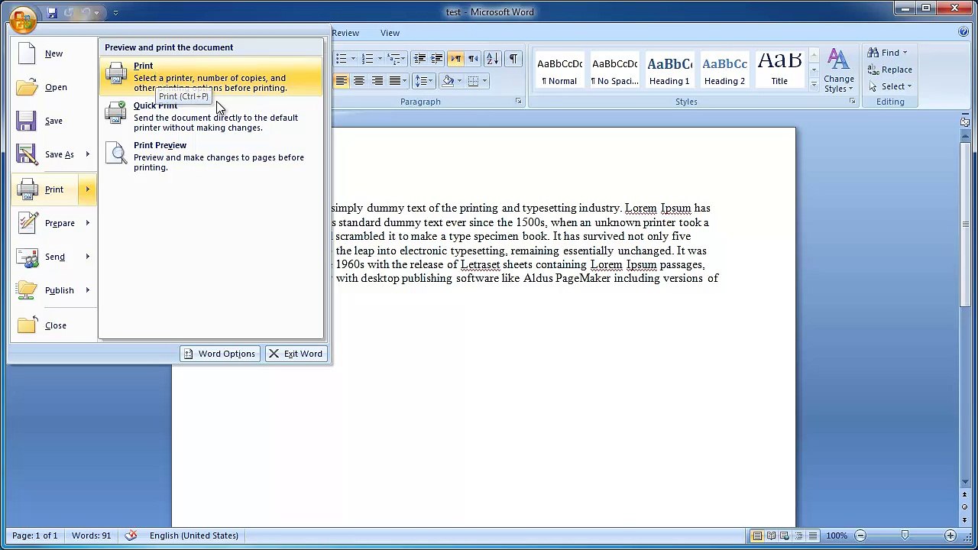Sort text A to Z icon
Image resolution: width=978 pixels, height=550 pixels.
[493, 59]
